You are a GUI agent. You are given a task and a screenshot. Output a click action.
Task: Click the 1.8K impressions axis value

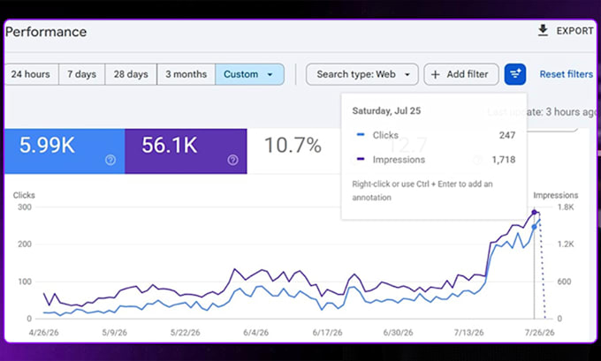[566, 207]
